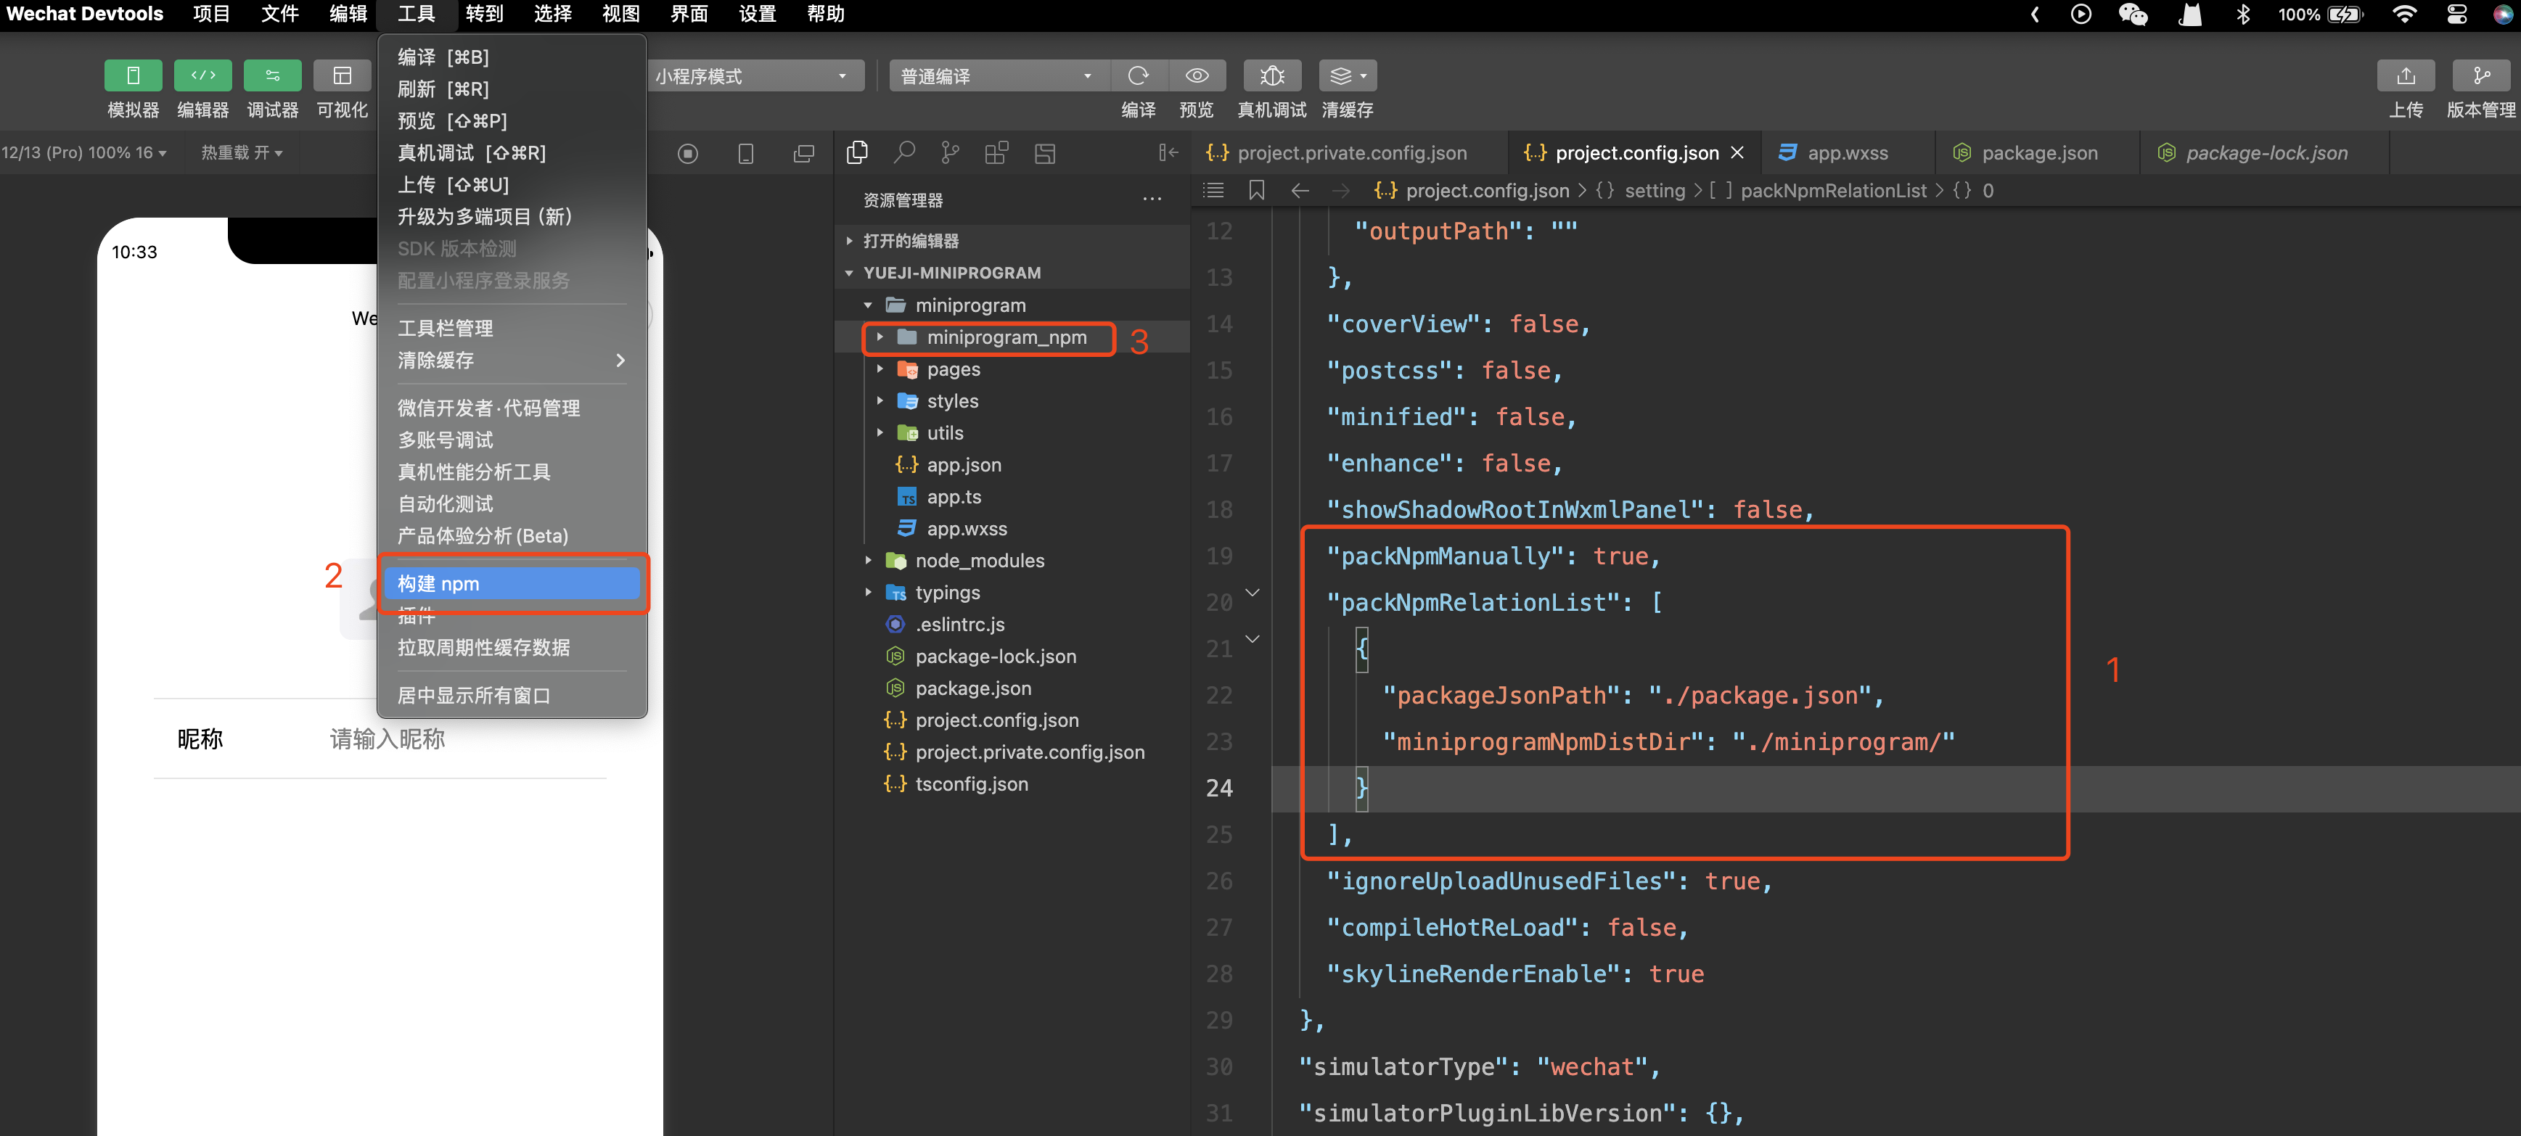
Task: Toggle the Debugger (调试器) panel button
Action: pyautogui.click(x=272, y=75)
